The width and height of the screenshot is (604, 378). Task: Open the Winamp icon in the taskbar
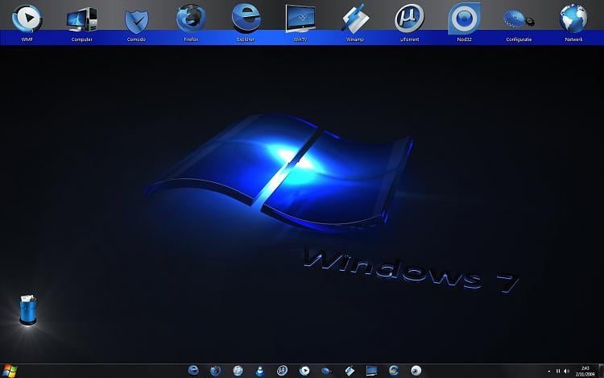click(x=350, y=371)
